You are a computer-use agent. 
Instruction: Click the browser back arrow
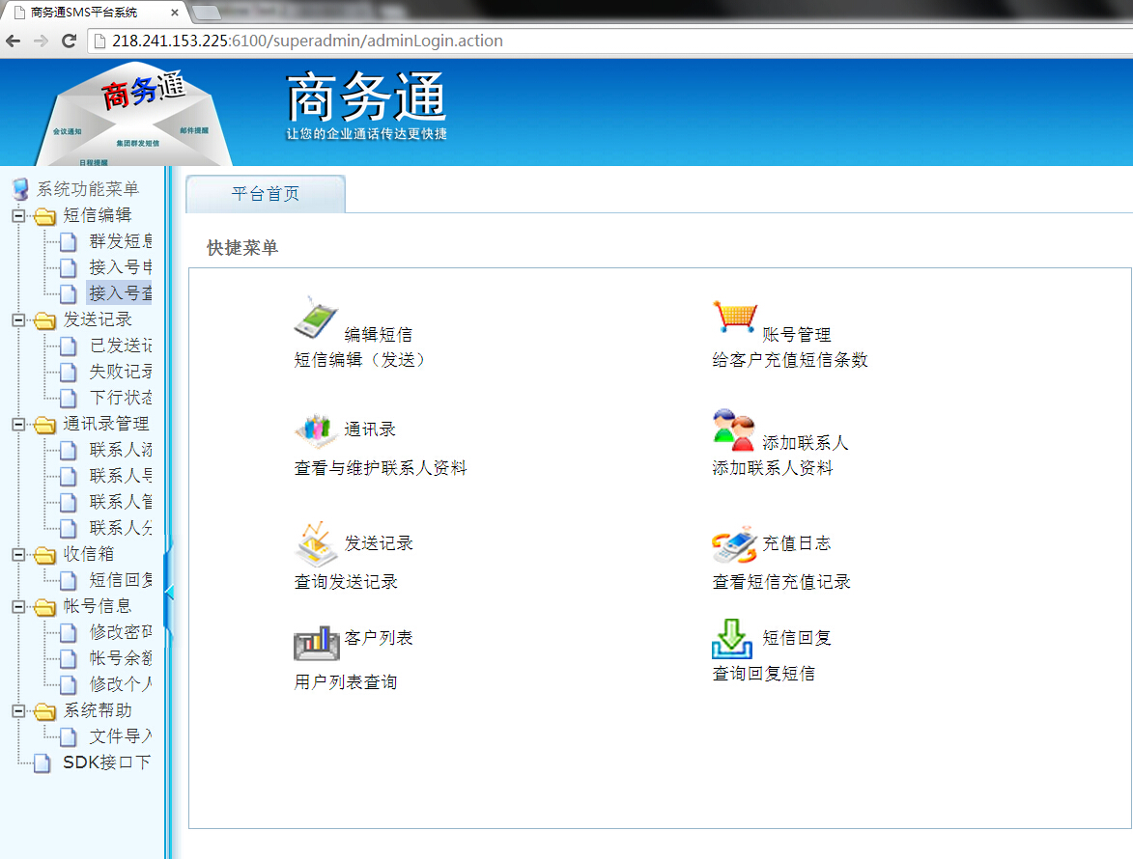click(14, 42)
